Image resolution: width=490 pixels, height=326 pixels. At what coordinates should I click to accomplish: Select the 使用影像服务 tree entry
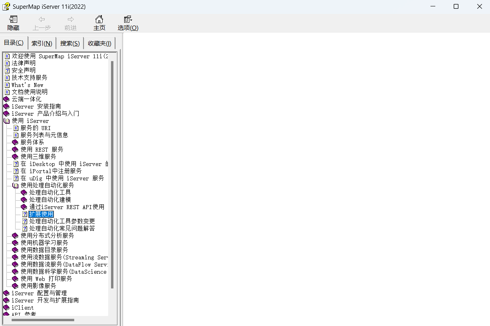coord(38,286)
